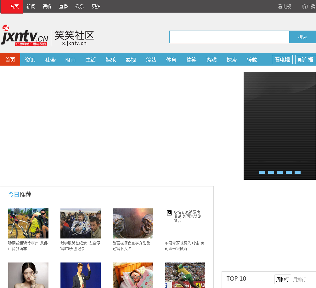The image size is (316, 288).
Task: Switch TOP 10 to 周排行 tab
Action: coord(283,279)
